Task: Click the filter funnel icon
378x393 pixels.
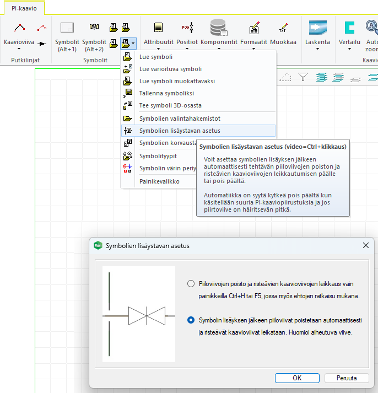Action: 303,77
